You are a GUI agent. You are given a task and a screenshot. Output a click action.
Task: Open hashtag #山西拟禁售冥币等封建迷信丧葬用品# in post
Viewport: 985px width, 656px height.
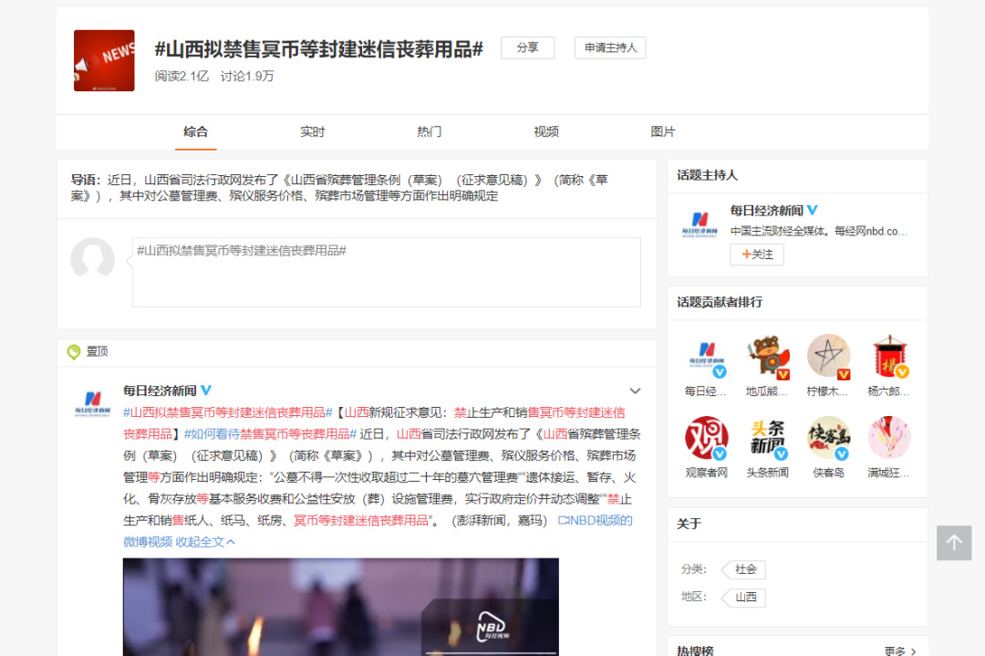(227, 412)
